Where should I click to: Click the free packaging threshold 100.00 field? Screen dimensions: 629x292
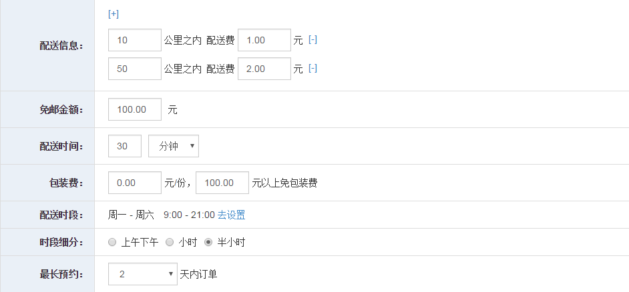pos(222,183)
